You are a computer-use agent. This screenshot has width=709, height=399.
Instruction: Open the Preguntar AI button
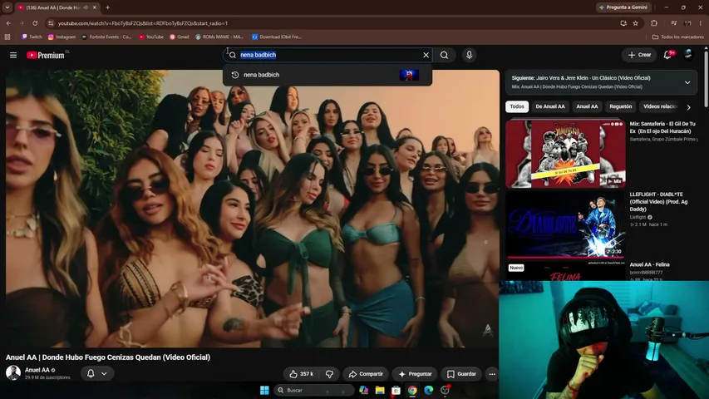point(415,374)
